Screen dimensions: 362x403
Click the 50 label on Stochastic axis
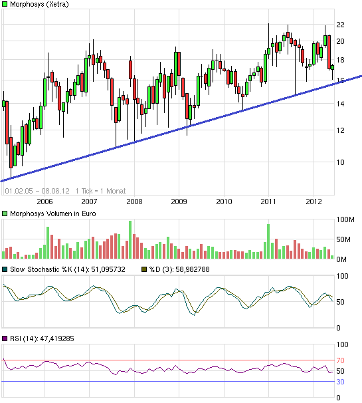pos(340,302)
